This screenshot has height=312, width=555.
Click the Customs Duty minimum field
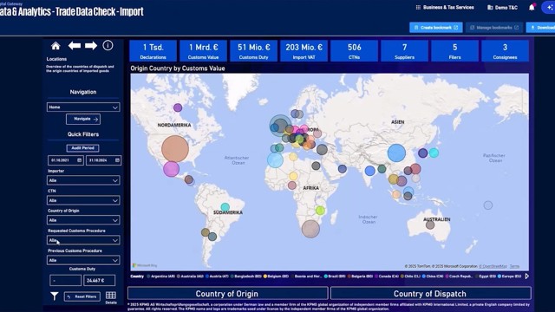point(66,280)
